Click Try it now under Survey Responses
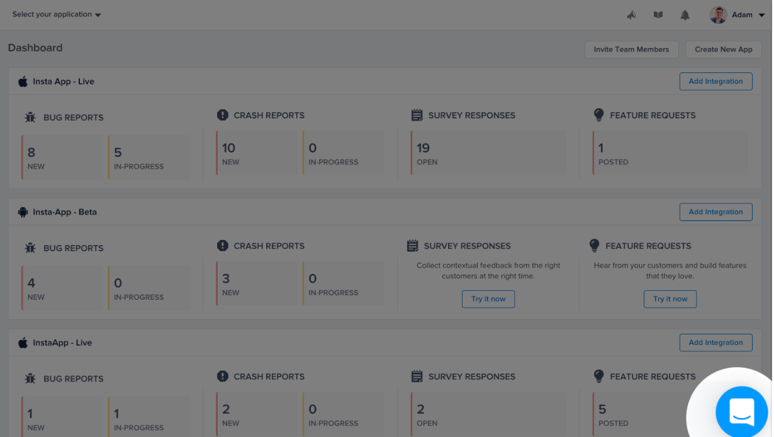 [488, 299]
